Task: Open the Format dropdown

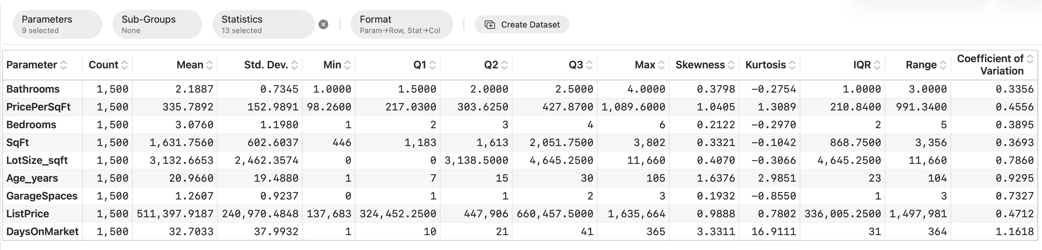Action: click(x=402, y=24)
